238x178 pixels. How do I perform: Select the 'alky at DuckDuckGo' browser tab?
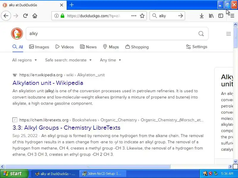33,5
